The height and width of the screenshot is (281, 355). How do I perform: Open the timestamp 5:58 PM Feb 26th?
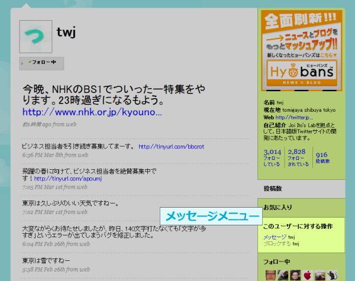(x=44, y=269)
